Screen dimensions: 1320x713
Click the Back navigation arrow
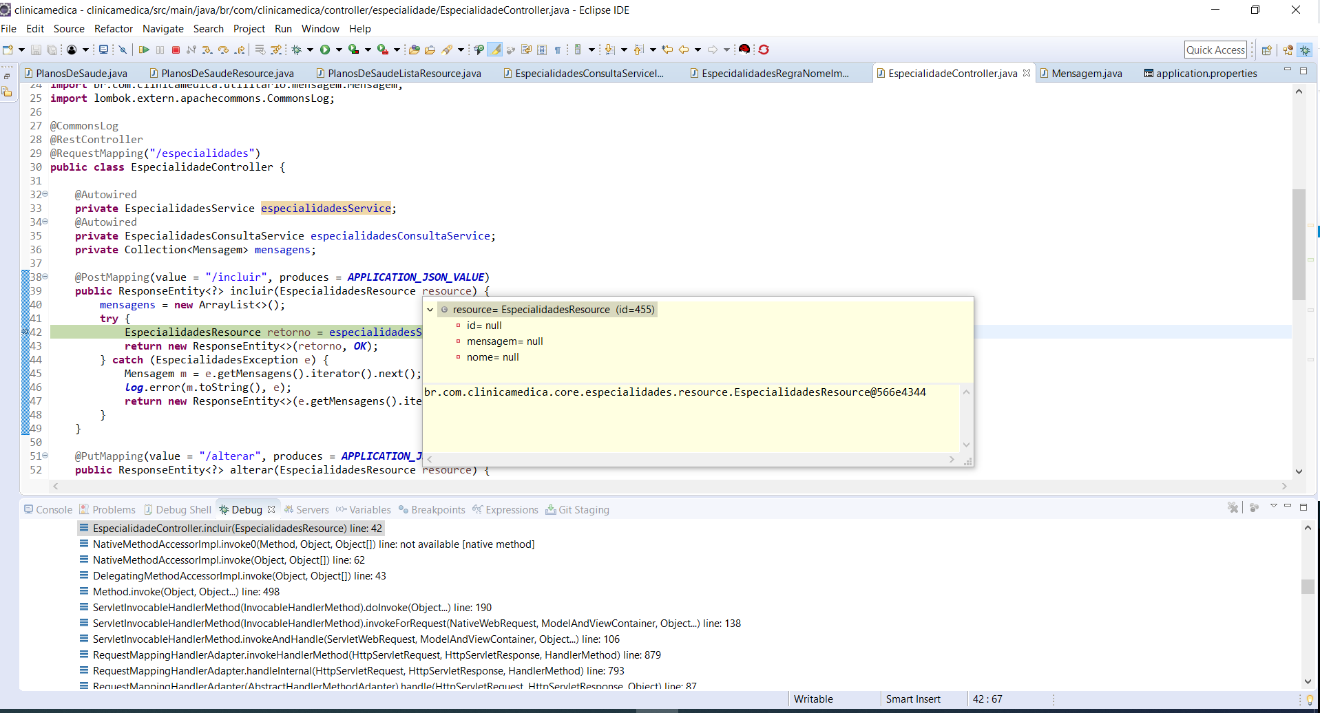pyautogui.click(x=684, y=50)
